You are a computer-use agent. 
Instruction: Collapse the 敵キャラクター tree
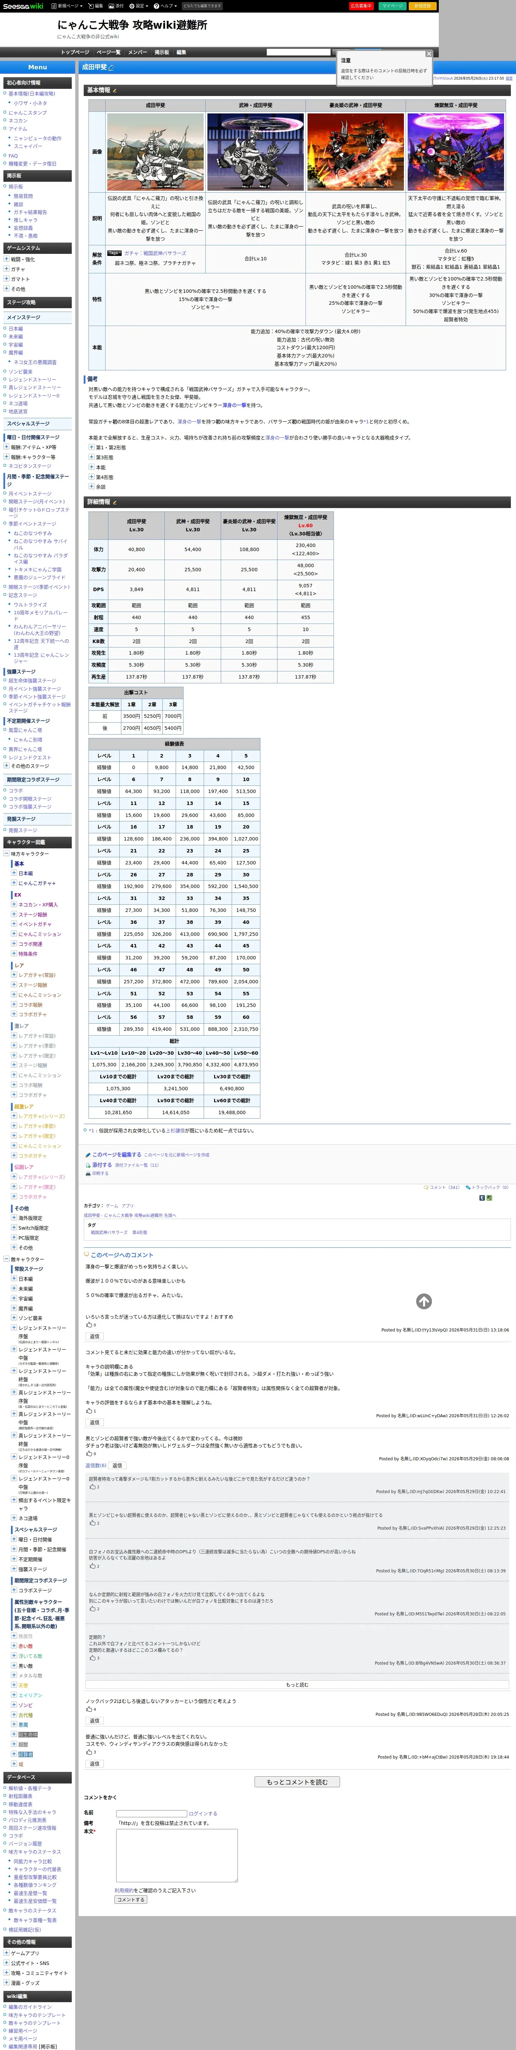tap(6, 1259)
